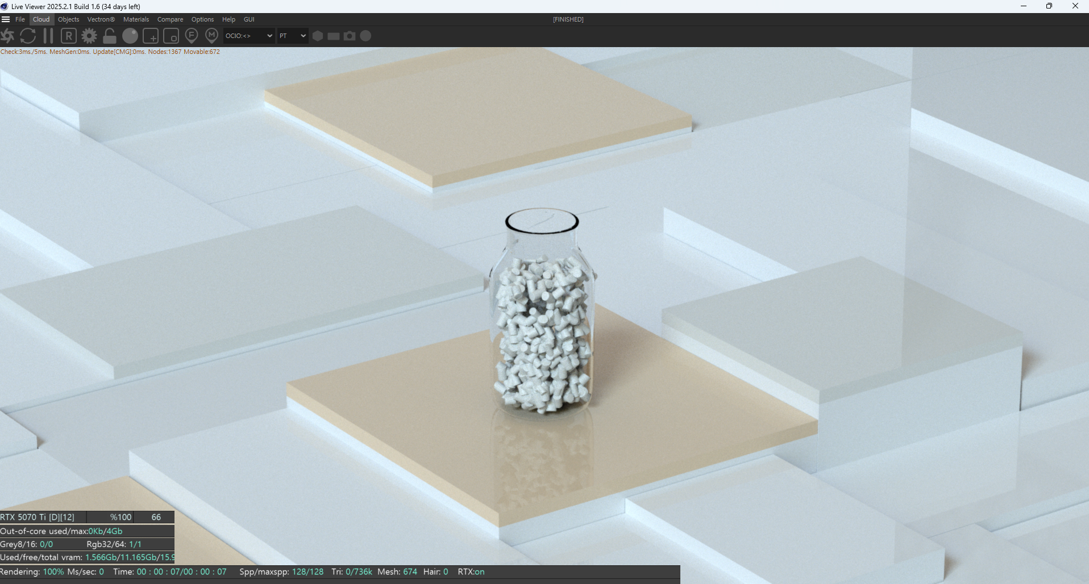Viewport: 1089px width, 584px height.
Task: Click the round circle icon after camera
Action: point(366,36)
